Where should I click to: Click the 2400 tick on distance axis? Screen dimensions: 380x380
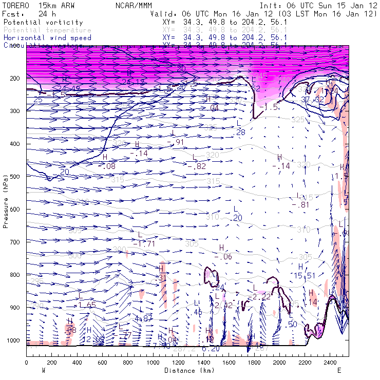tap(330, 363)
